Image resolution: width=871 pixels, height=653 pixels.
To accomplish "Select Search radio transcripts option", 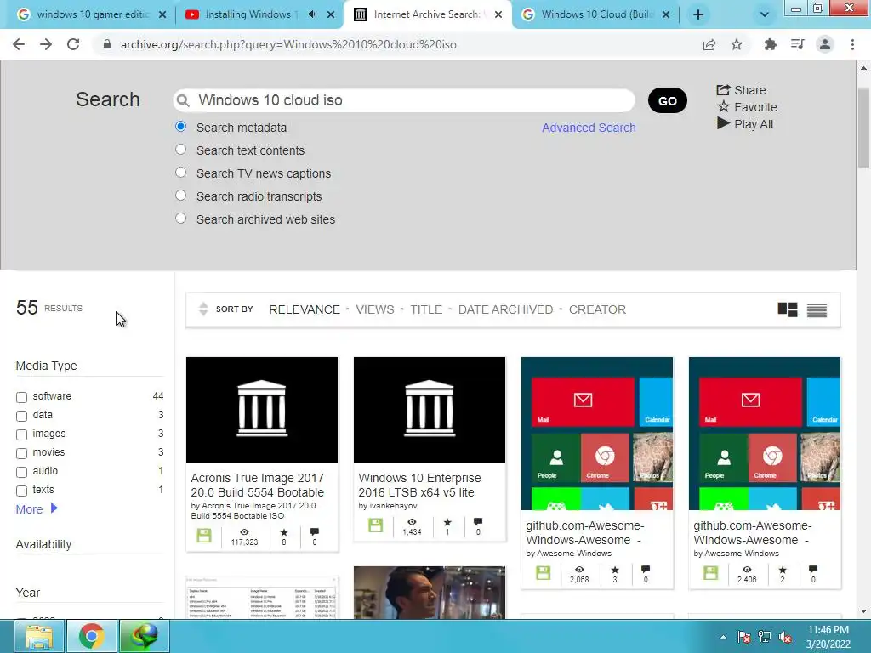I will (180, 195).
